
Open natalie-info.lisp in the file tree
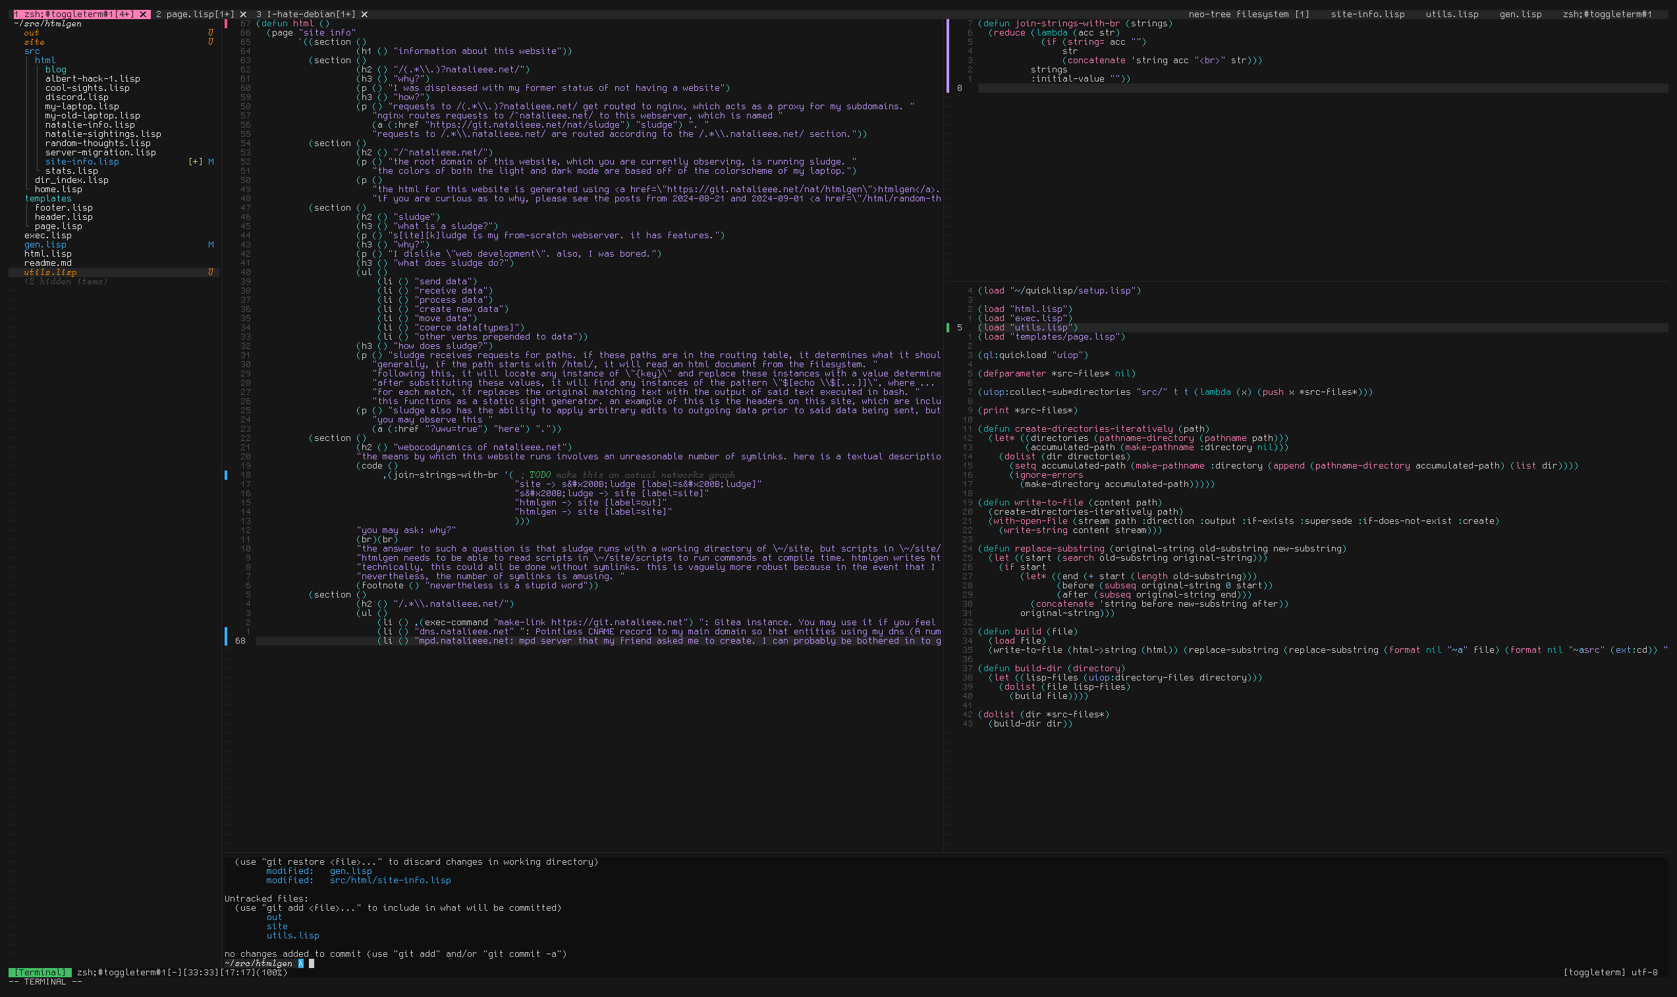tap(90, 125)
